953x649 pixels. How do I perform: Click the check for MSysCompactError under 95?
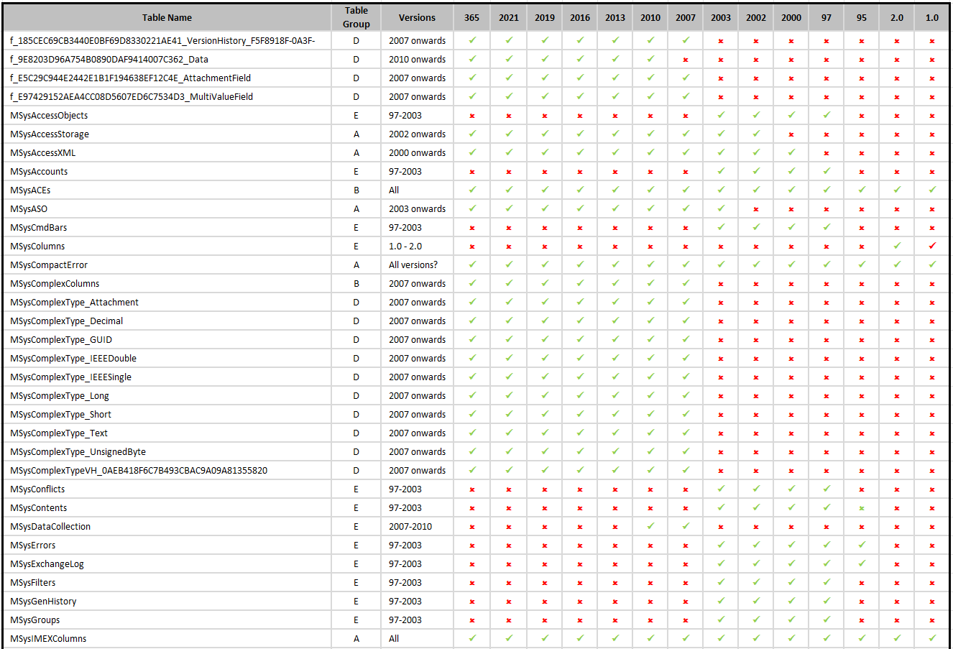click(862, 264)
